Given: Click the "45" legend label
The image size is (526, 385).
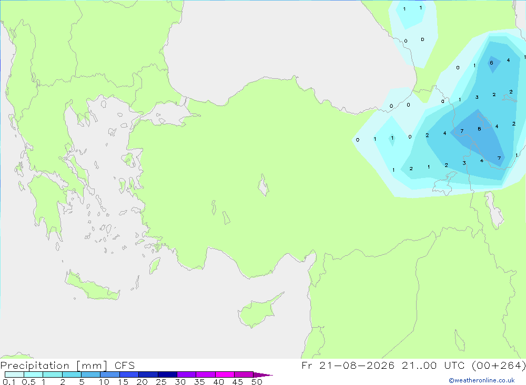Looking at the screenshot, I should click(x=238, y=382).
